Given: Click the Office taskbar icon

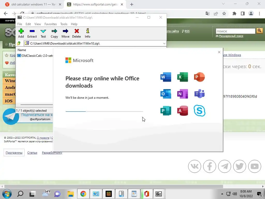Looking at the screenshot, I should coord(146,194).
